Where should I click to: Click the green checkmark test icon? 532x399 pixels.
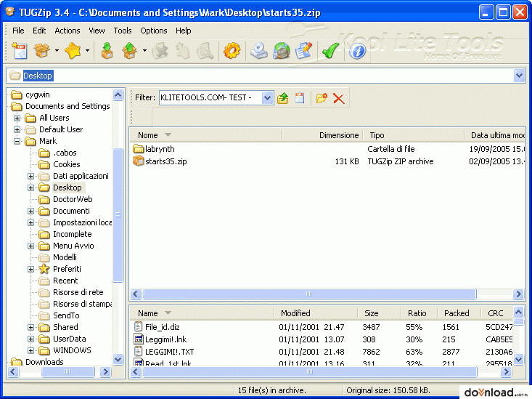click(x=330, y=51)
